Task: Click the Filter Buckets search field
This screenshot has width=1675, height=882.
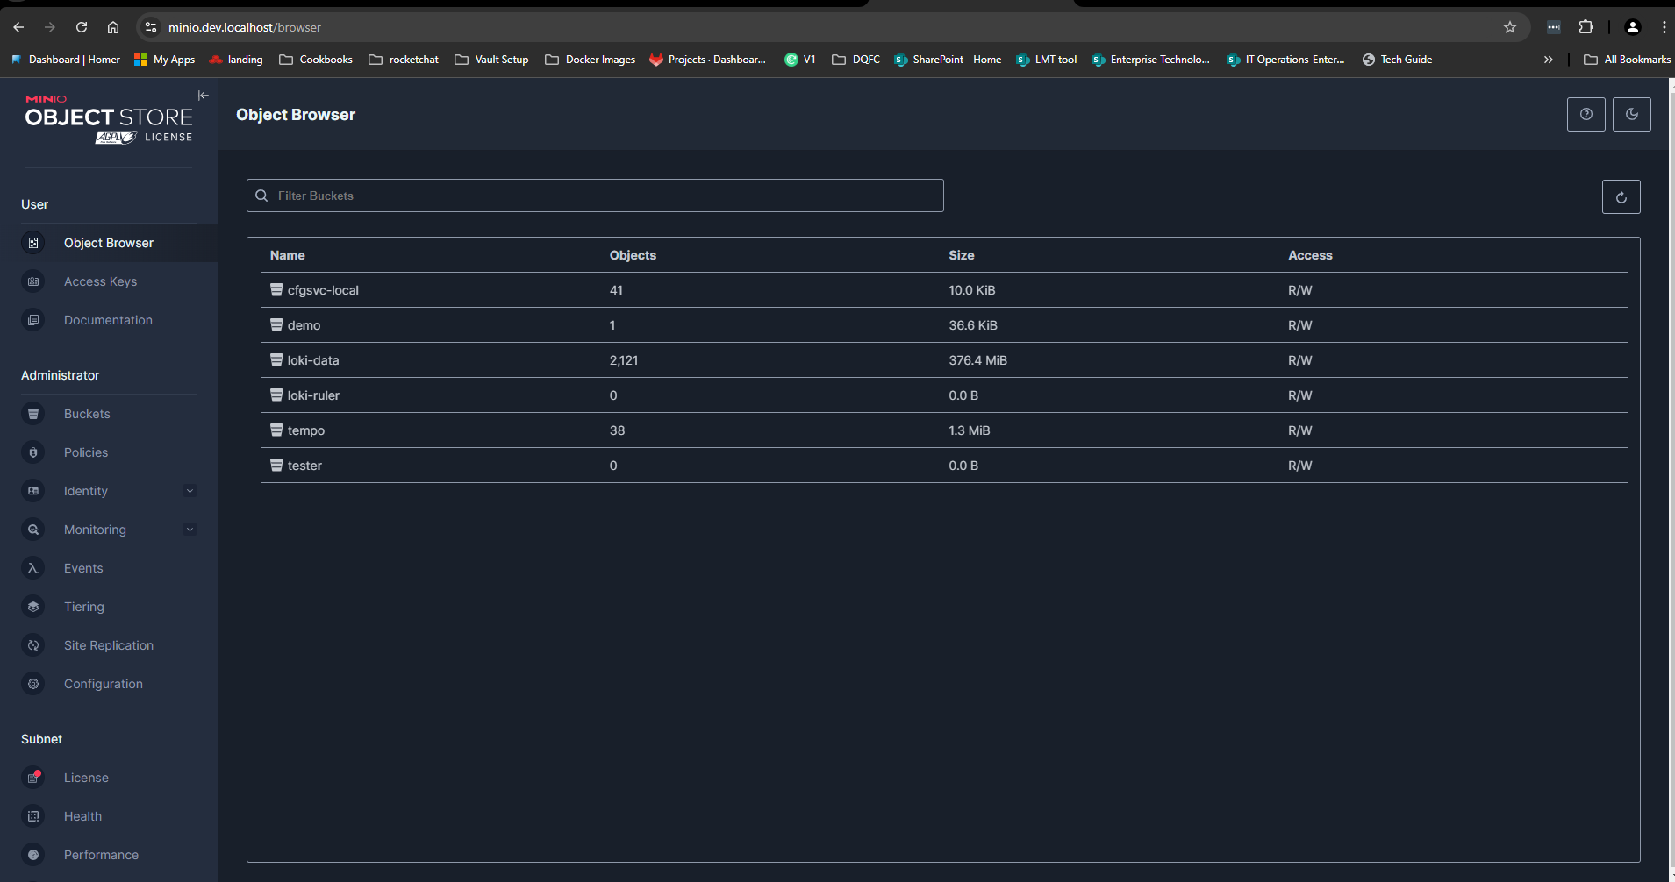Action: pyautogui.click(x=595, y=196)
